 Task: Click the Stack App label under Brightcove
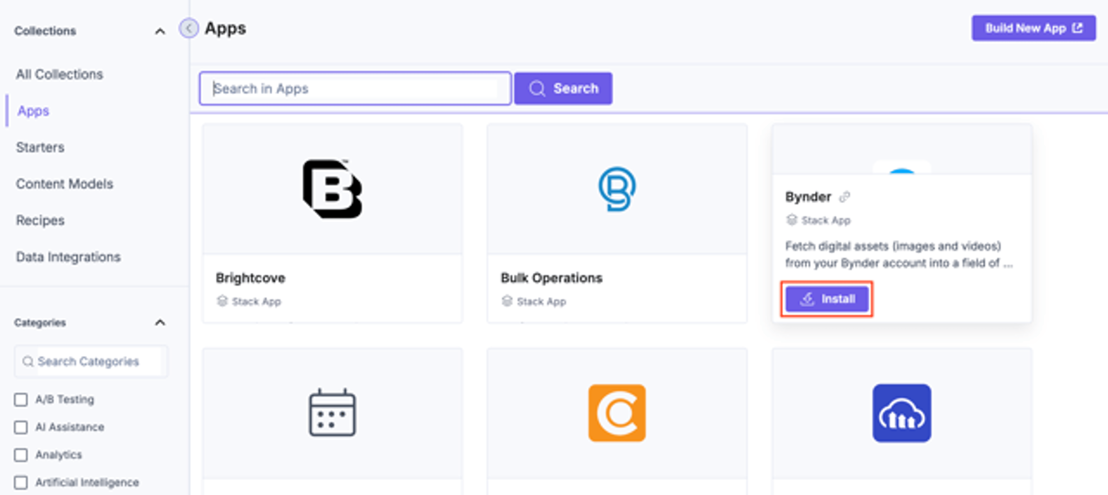(x=256, y=301)
